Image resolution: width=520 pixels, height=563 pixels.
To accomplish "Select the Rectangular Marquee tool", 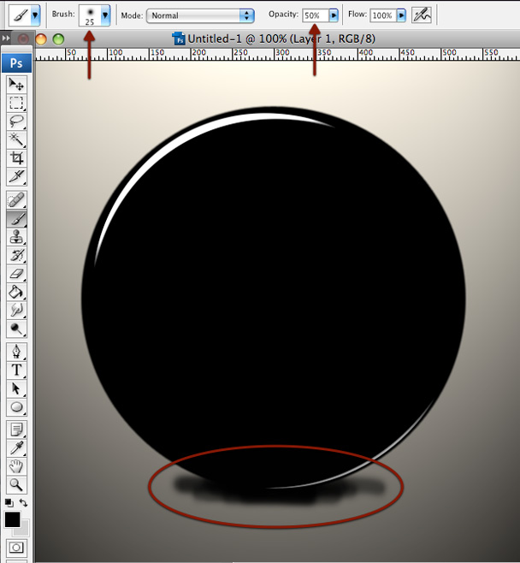I will (16, 103).
